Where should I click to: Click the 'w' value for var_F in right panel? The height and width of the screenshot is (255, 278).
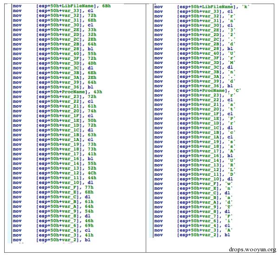click(229, 184)
